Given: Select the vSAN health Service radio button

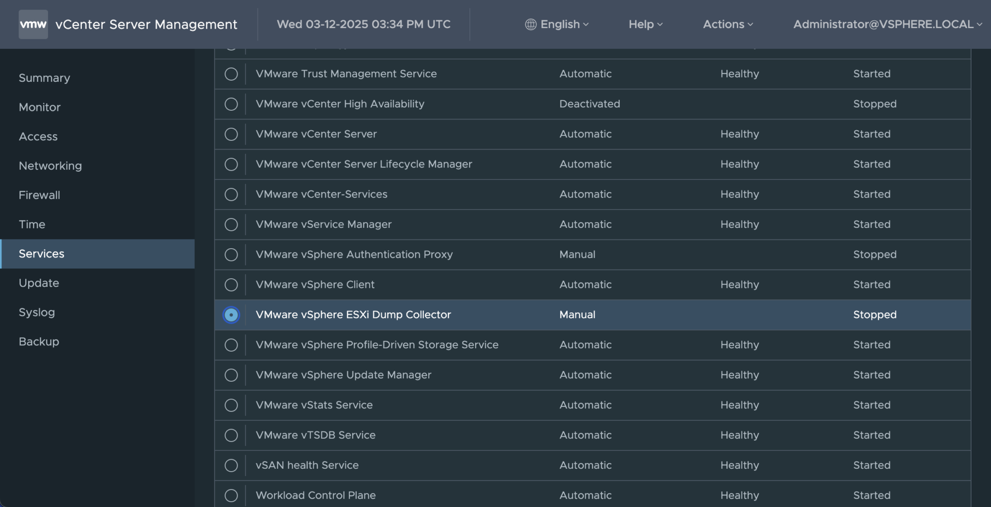Looking at the screenshot, I should (231, 465).
